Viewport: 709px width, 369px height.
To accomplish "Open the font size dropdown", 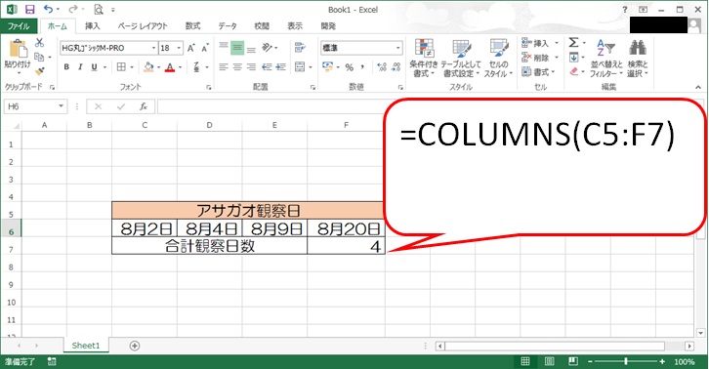I will [179, 48].
